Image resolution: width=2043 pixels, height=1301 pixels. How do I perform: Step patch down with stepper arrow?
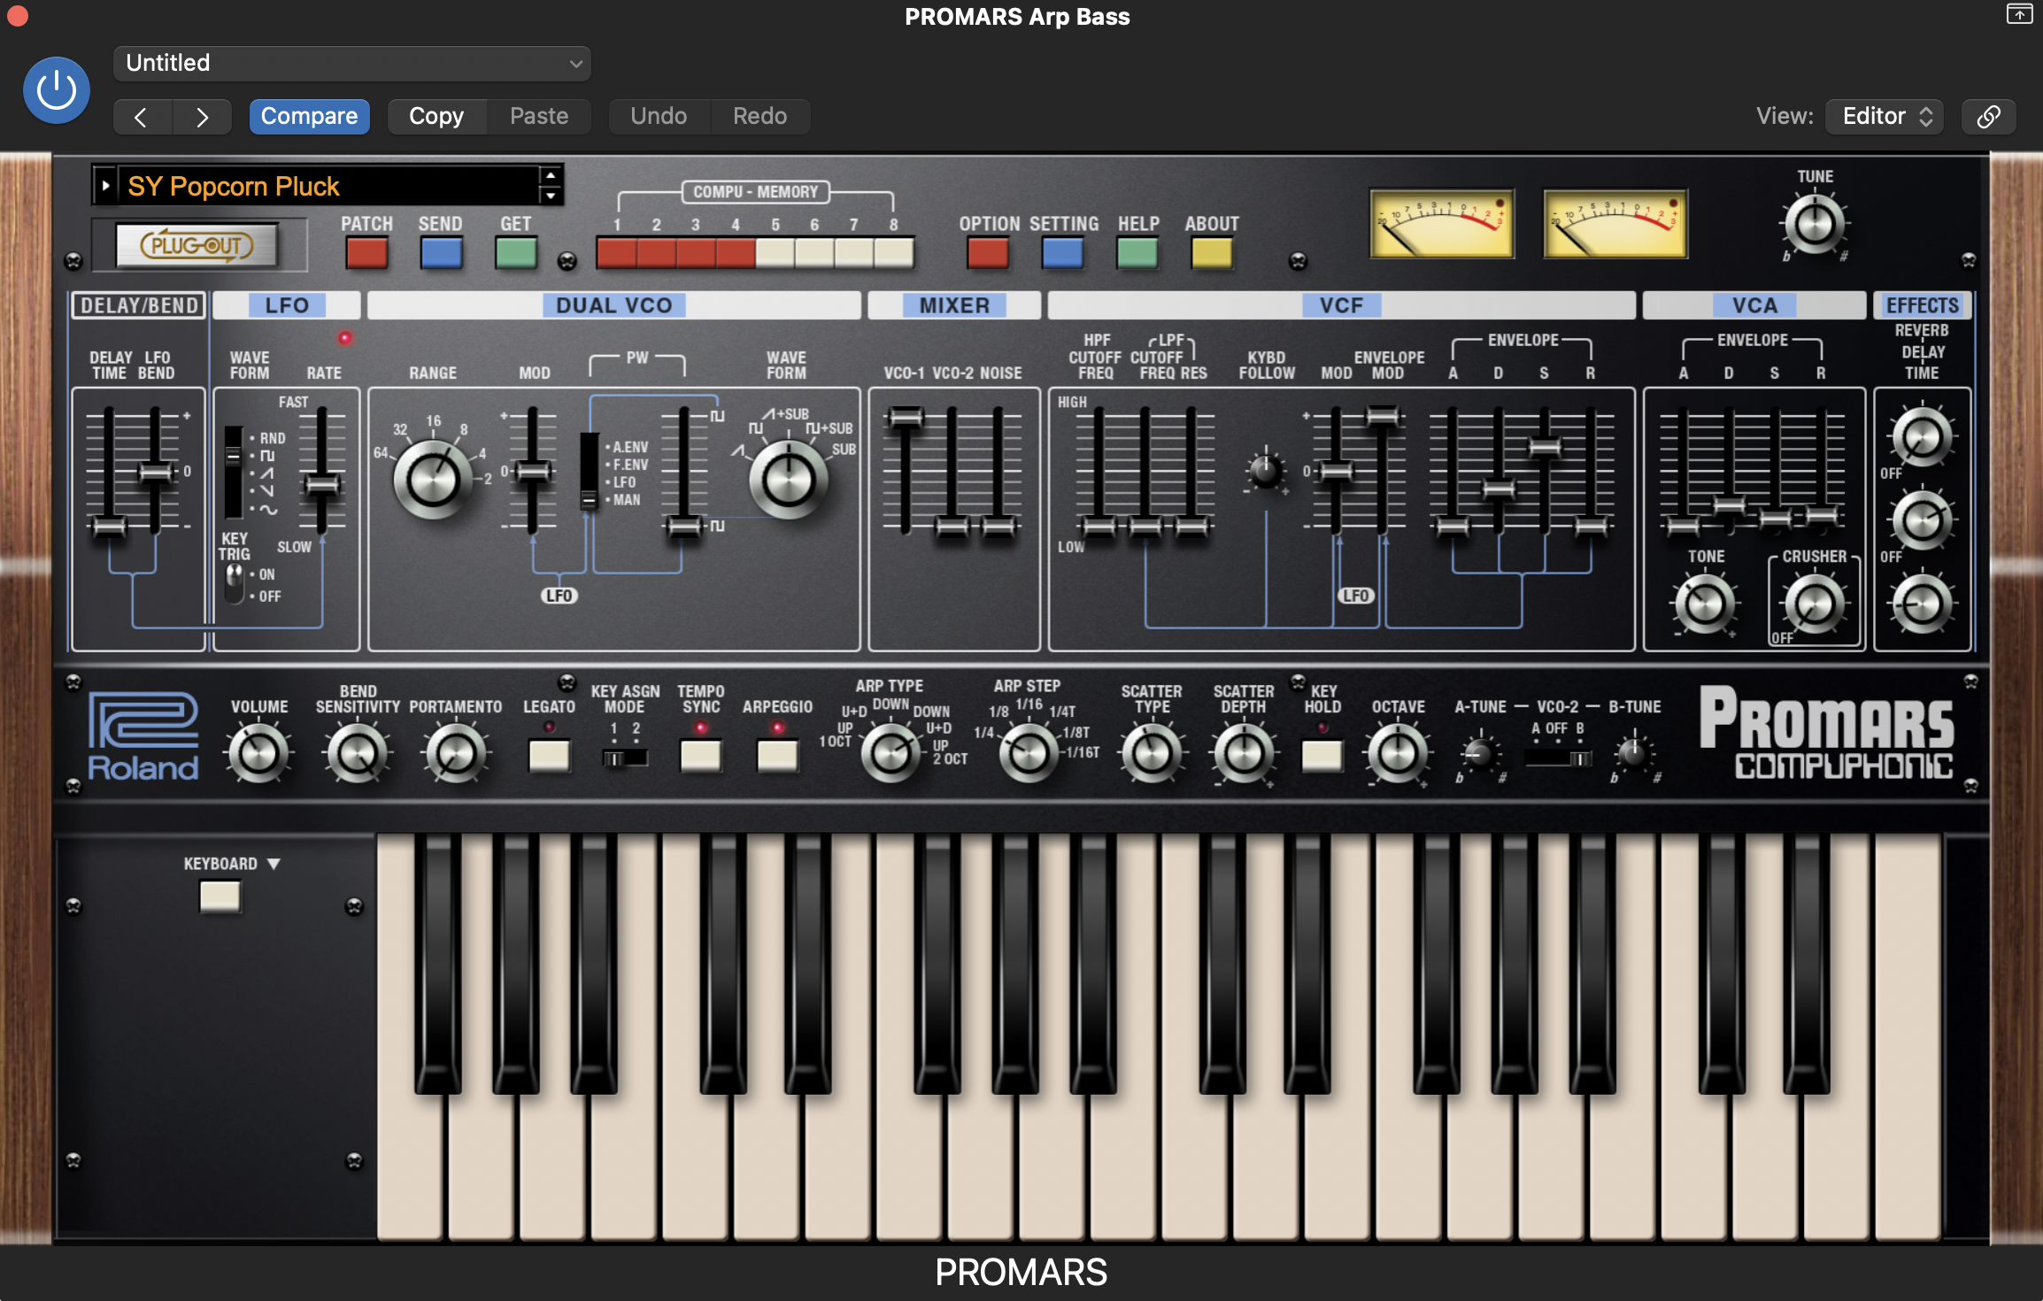551,196
